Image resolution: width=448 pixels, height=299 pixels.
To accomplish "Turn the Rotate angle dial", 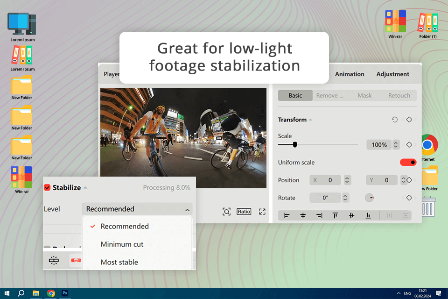I will tap(369, 198).
